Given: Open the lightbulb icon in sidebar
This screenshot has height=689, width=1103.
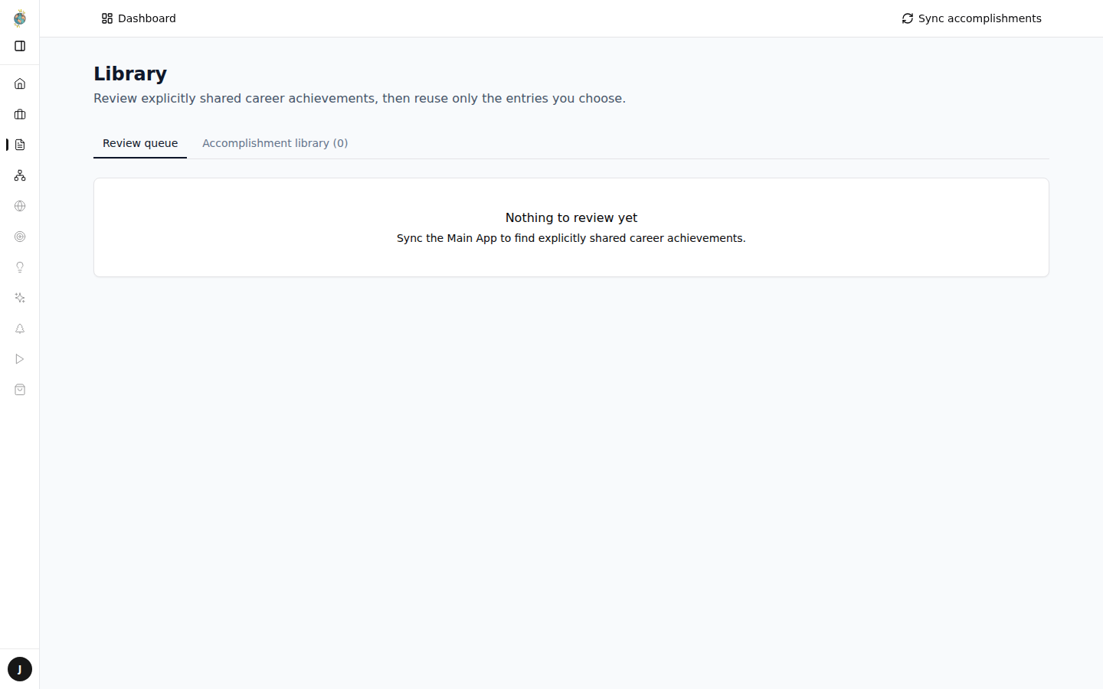Looking at the screenshot, I should point(20,267).
